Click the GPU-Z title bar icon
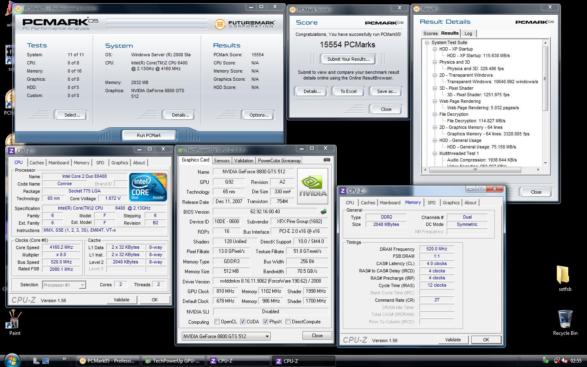Image resolution: width=587 pixels, height=367 pixels. click(181, 150)
